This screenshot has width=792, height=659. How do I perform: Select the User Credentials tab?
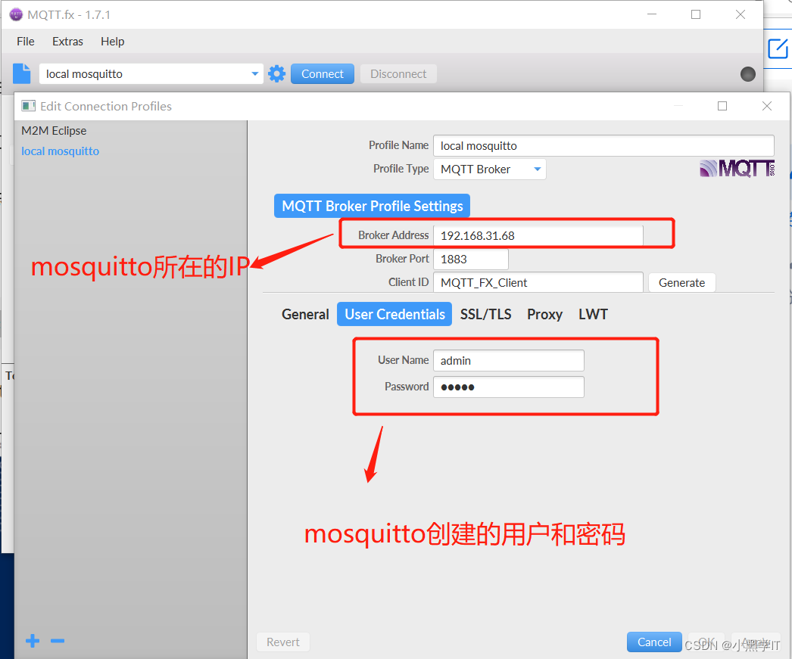394,314
